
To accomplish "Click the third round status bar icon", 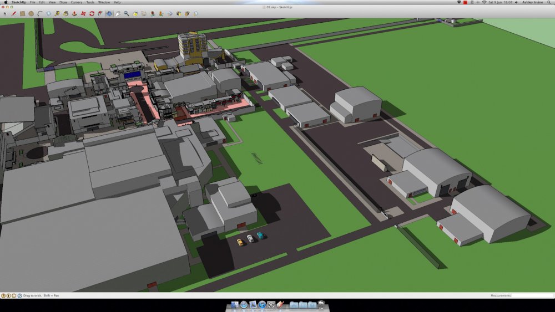I will coord(14,296).
